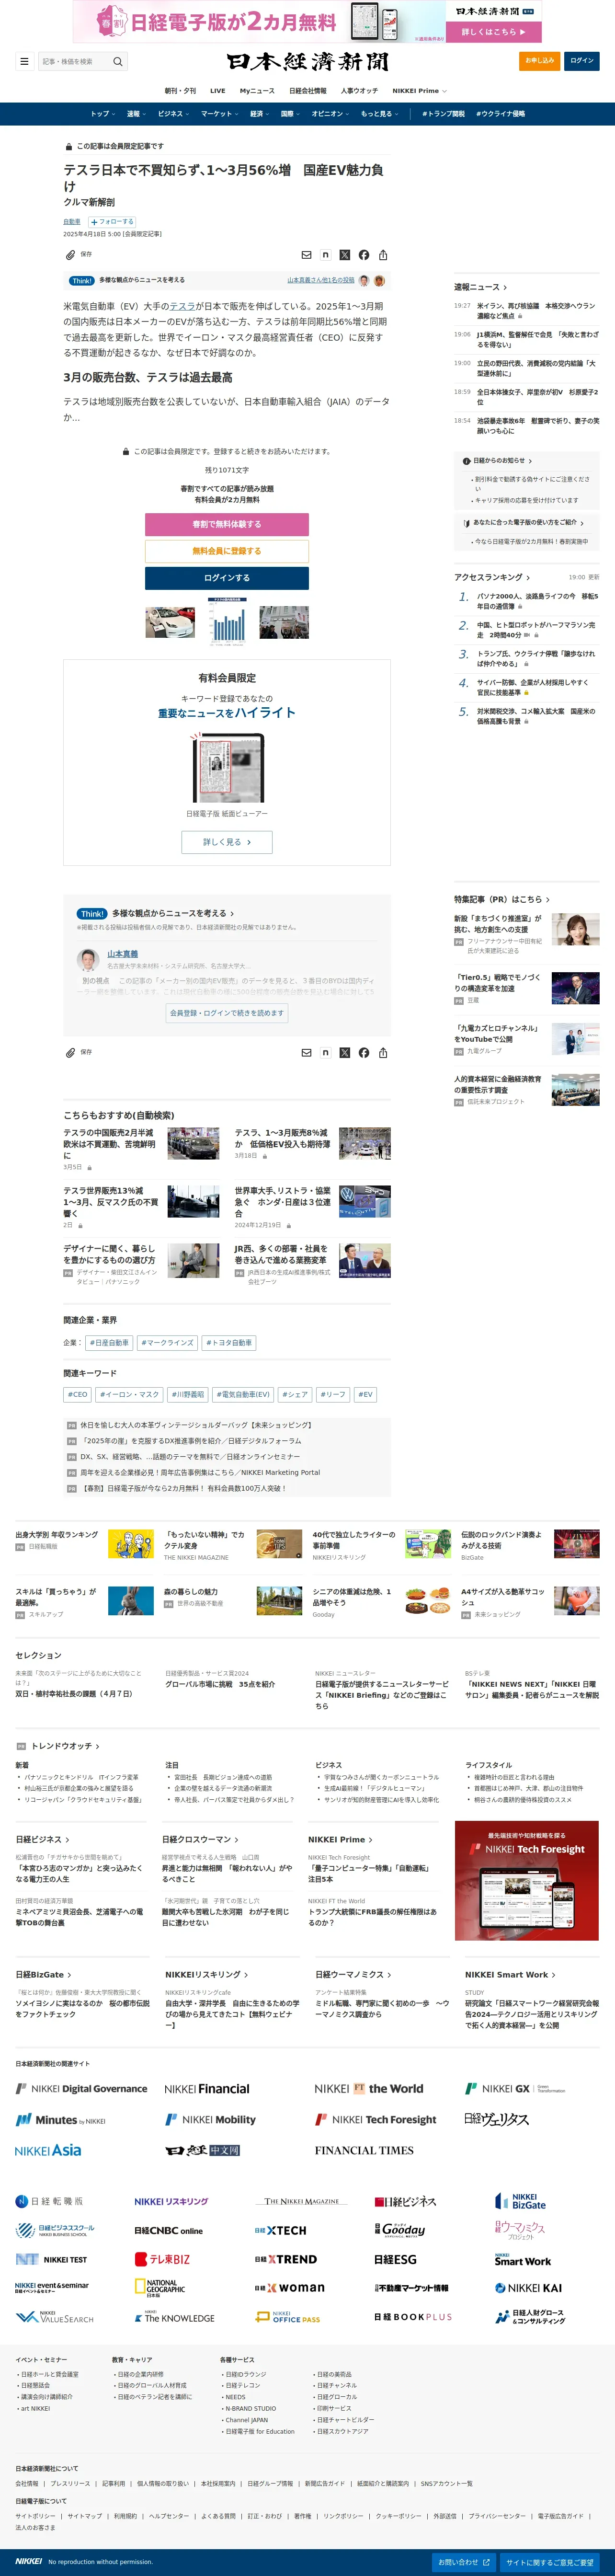Share to note icon below the Think comment

click(325, 1053)
